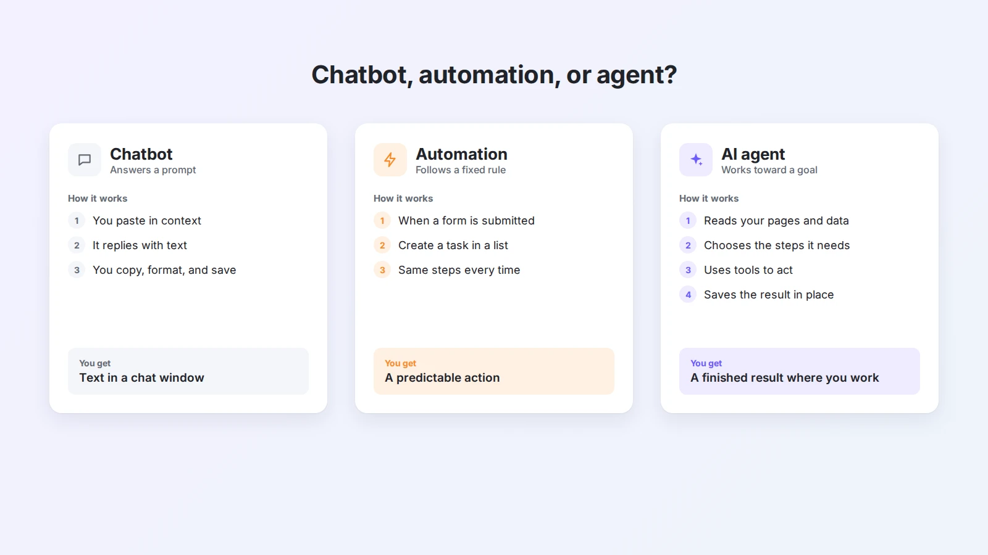This screenshot has height=555, width=988.
Task: Click the step 2 badge beside 'It replies with text'
Action: (77, 245)
